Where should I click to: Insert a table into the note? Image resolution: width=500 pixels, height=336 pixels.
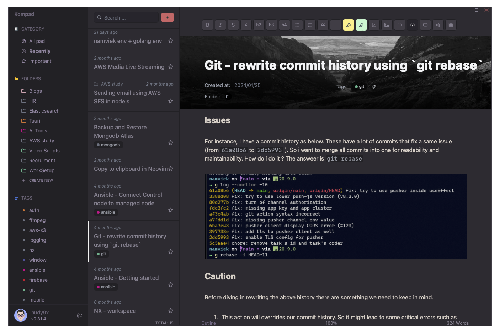(x=451, y=25)
